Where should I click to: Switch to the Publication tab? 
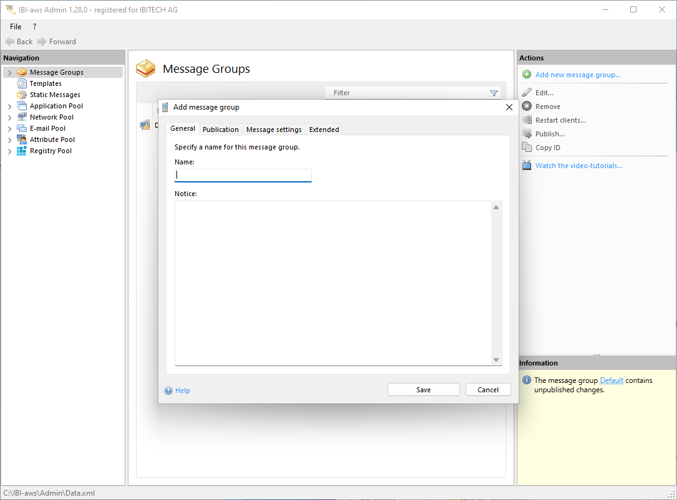(221, 130)
